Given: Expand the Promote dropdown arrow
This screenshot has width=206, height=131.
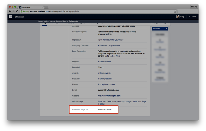Looking at the screenshot, I should (166, 29).
